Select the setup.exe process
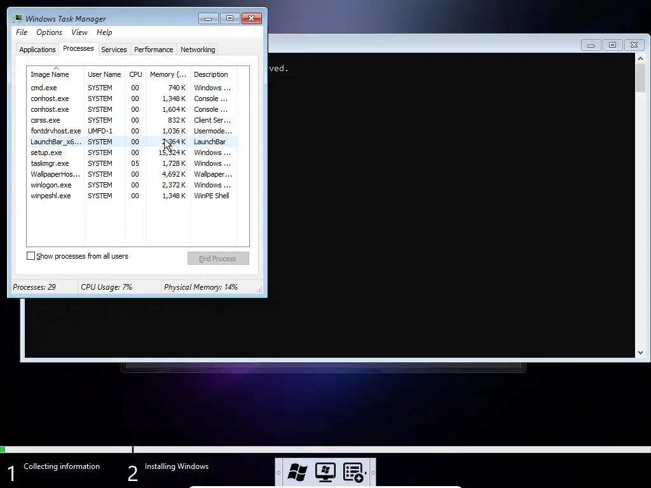 coord(132,152)
